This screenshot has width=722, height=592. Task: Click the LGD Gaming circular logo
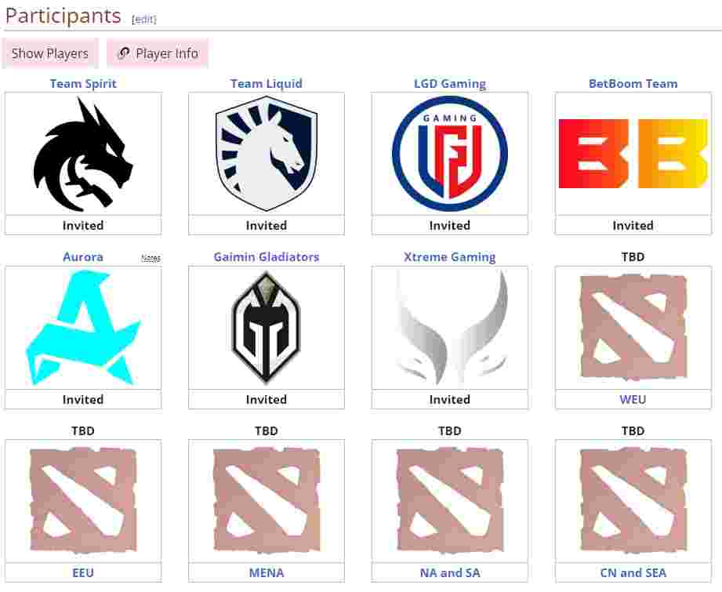449,154
